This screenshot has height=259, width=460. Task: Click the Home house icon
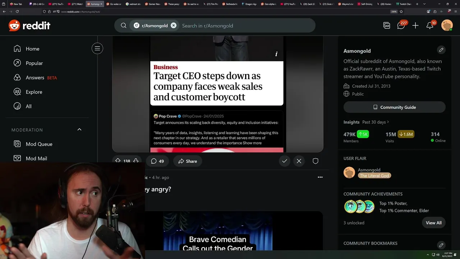[17, 49]
